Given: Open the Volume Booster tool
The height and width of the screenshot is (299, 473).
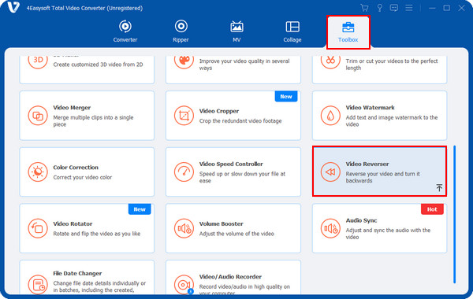Looking at the screenshot, I should (233, 228).
